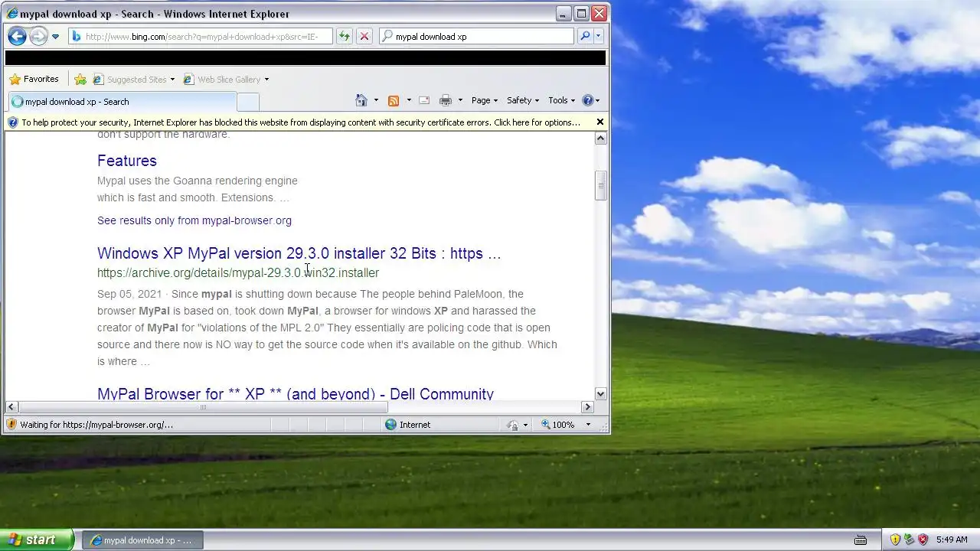Select the 'mypal download xp - Search' tab
The height and width of the screenshot is (551, 980).
coord(122,102)
